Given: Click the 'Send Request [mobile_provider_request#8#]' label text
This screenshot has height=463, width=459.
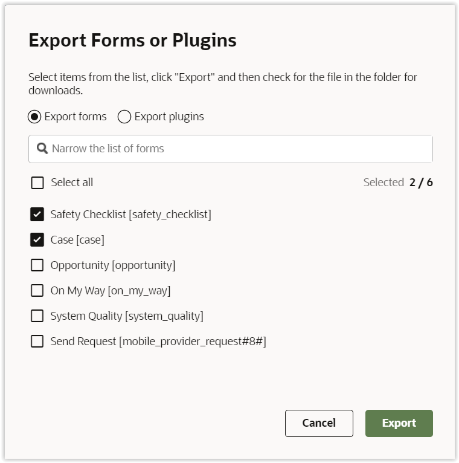Looking at the screenshot, I should pyautogui.click(x=158, y=342).
